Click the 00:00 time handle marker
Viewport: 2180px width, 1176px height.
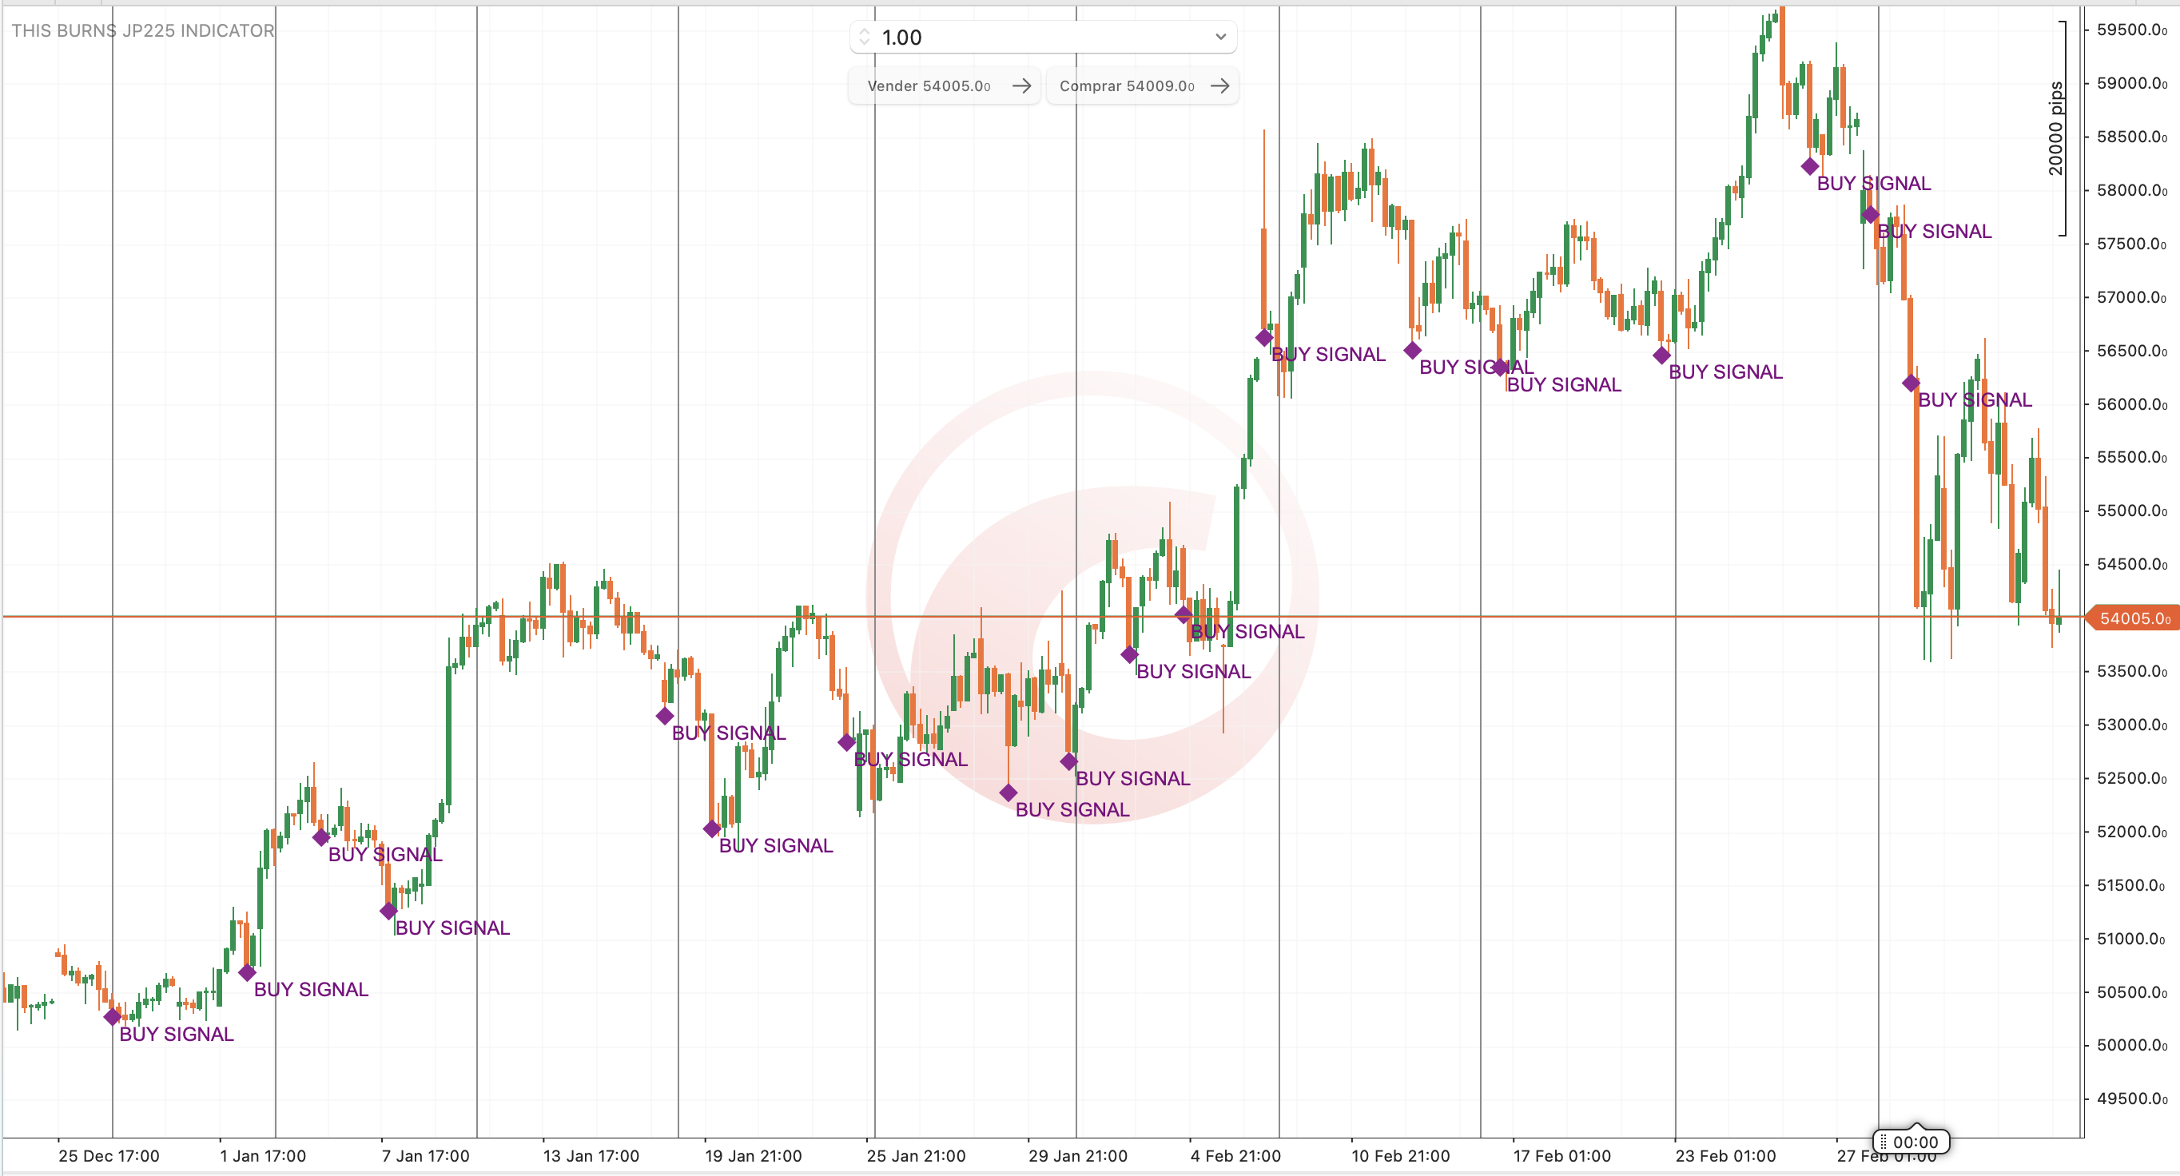click(1911, 1142)
